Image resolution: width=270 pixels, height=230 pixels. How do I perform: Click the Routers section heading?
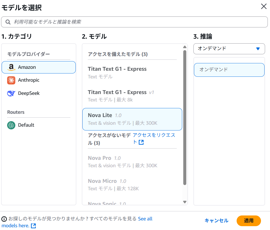coord(16,112)
